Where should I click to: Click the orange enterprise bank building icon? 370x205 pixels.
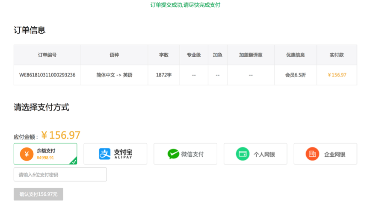coord(312,154)
